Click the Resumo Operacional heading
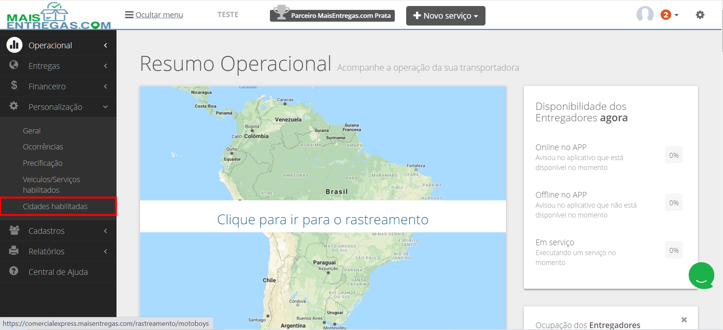This screenshot has width=723, height=330. (x=236, y=63)
